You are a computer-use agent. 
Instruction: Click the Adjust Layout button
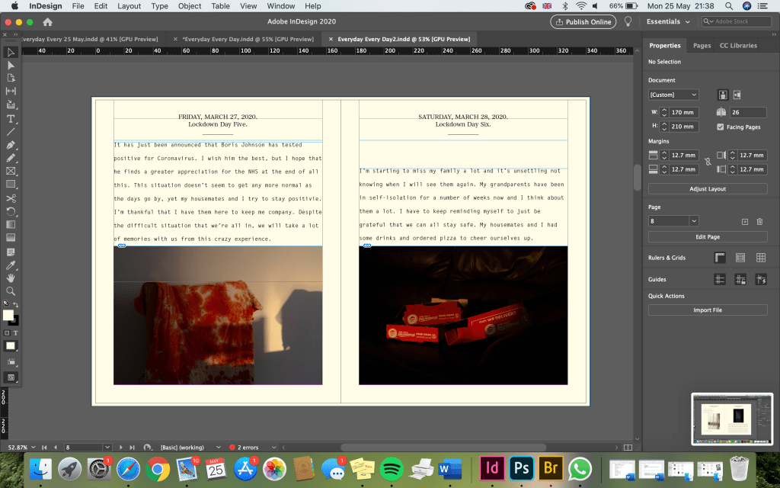pyautogui.click(x=708, y=188)
